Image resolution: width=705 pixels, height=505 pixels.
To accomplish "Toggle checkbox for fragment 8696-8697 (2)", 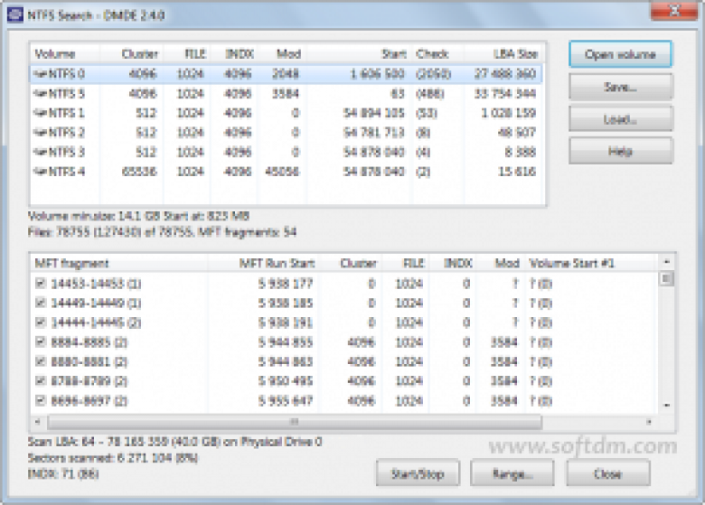I will point(41,400).
